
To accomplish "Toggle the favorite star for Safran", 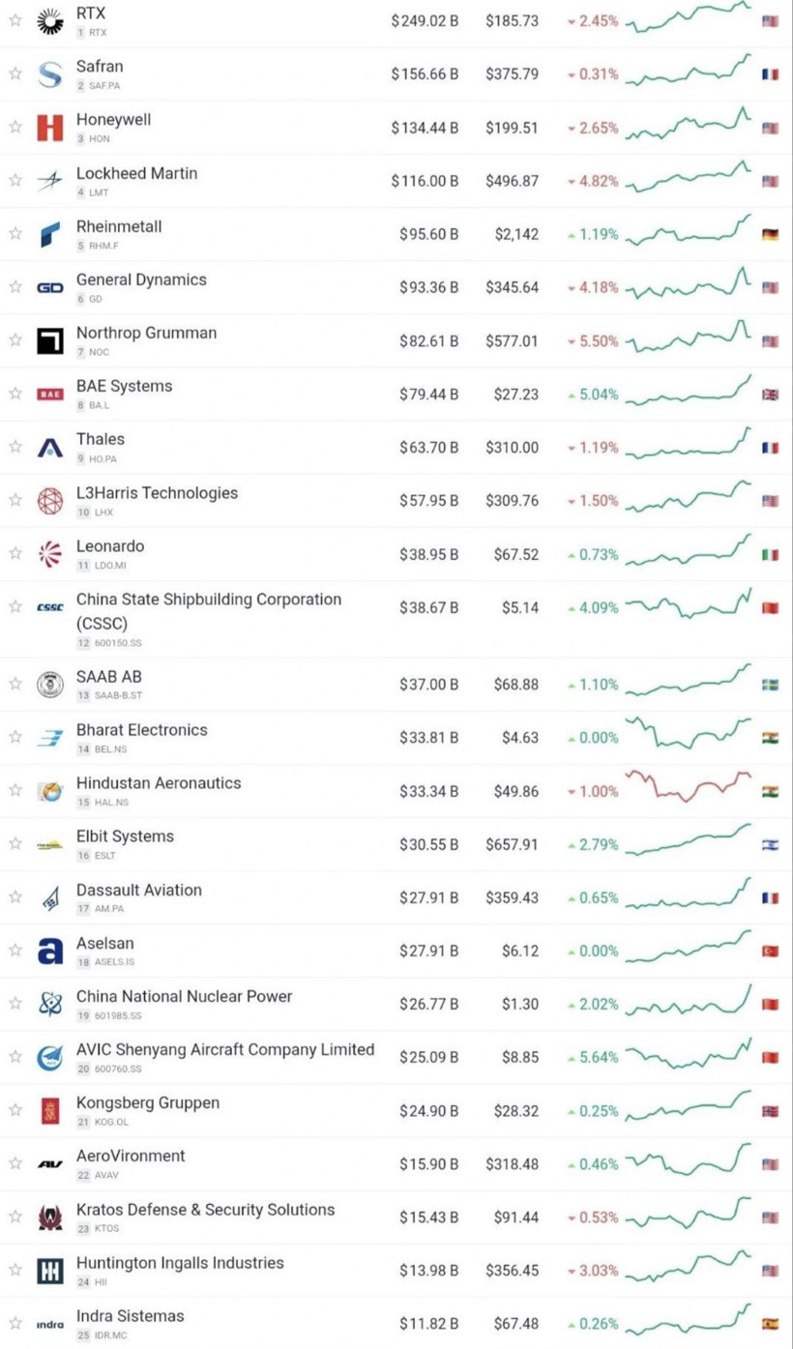I will coord(15,73).
